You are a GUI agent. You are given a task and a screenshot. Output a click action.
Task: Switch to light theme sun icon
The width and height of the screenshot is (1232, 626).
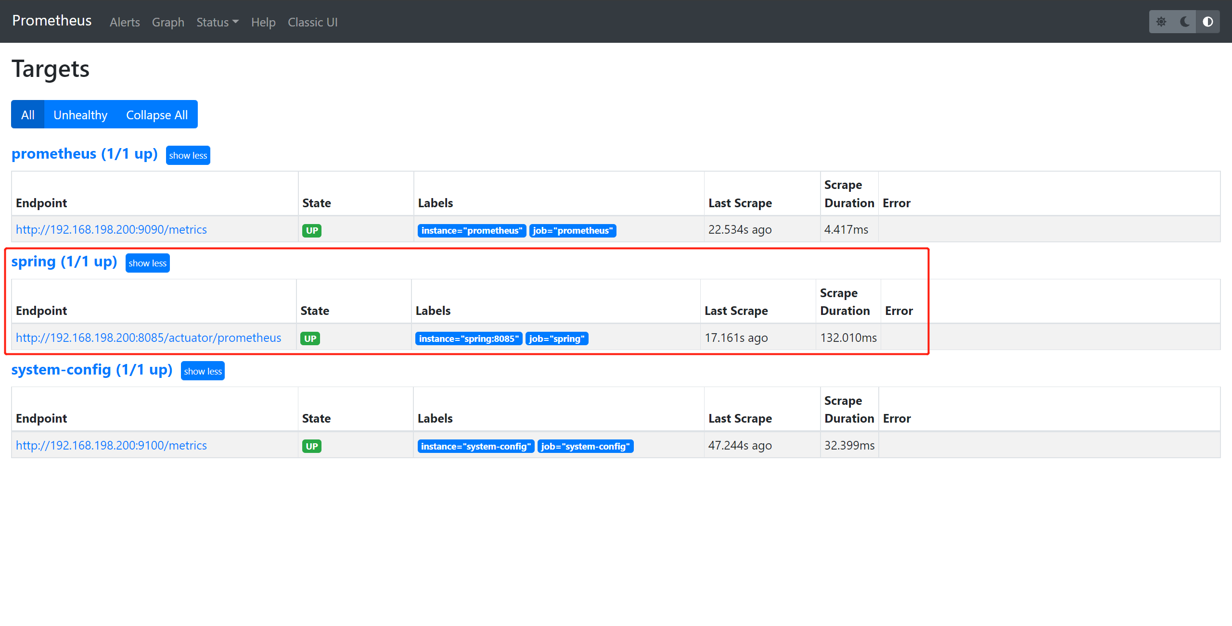point(1161,22)
